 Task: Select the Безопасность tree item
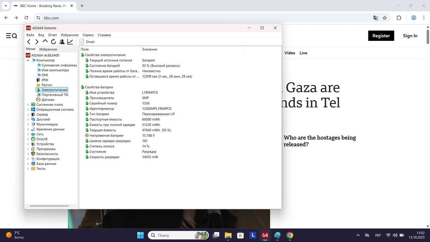coord(44,154)
